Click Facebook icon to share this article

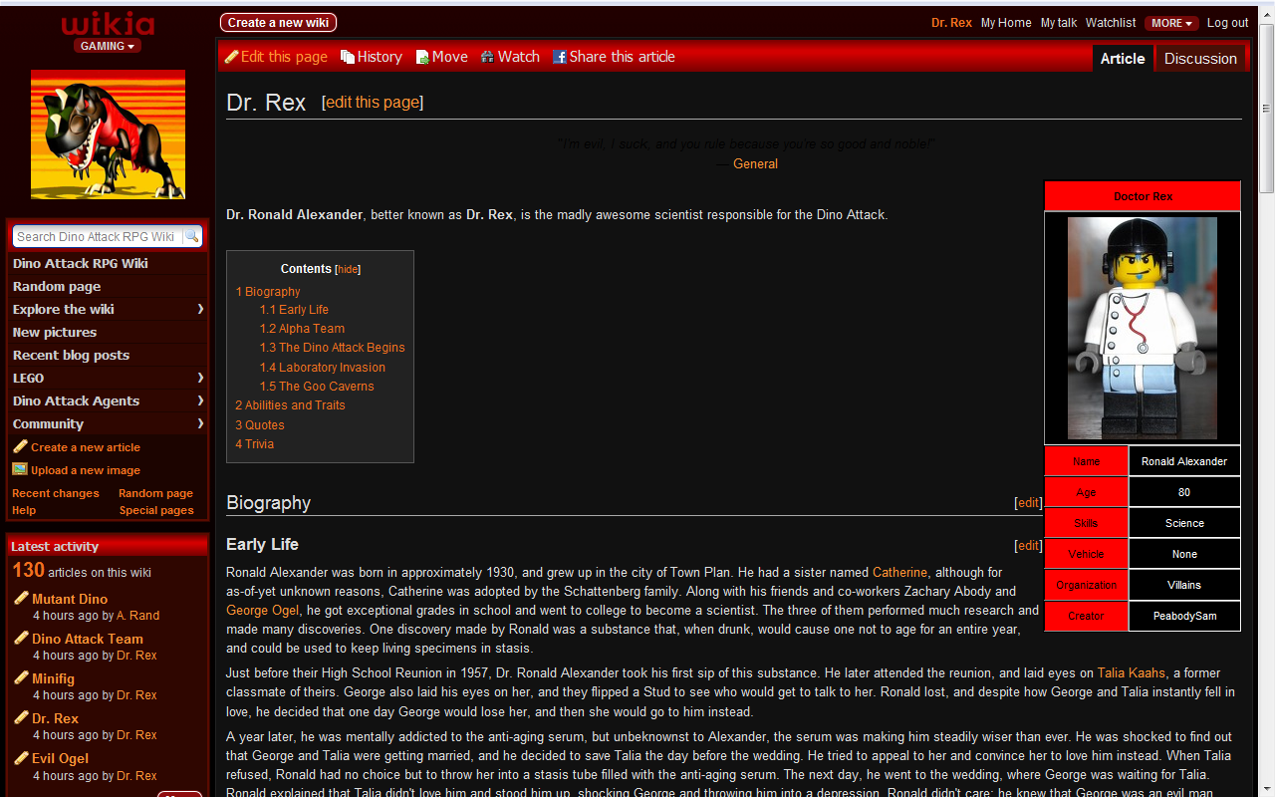pos(560,57)
